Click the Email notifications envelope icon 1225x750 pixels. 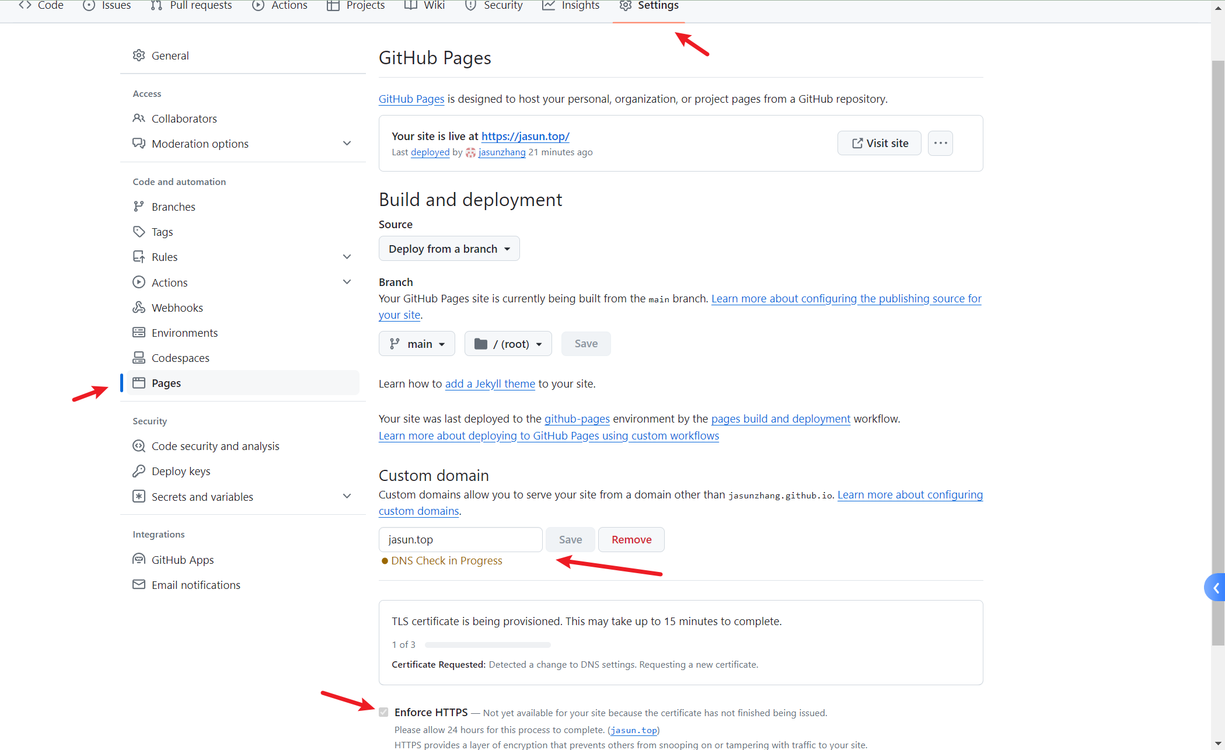(138, 585)
